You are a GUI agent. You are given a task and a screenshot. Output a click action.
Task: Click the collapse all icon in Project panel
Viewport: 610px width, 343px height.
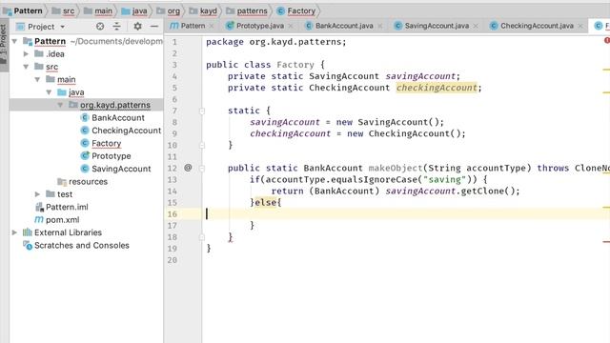point(116,27)
